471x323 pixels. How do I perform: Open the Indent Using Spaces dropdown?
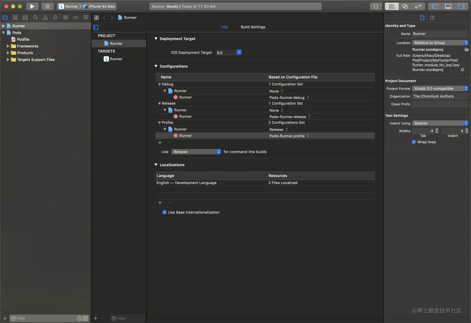(x=440, y=123)
